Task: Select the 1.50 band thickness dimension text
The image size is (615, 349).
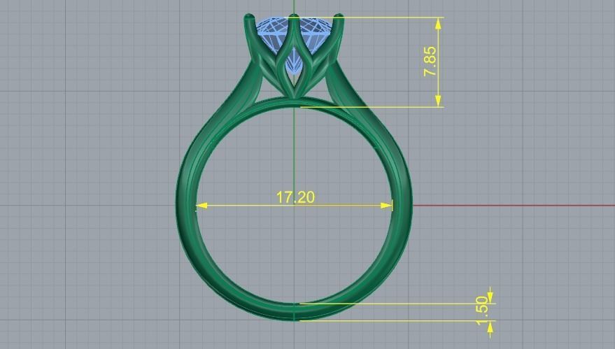Action: (x=481, y=311)
